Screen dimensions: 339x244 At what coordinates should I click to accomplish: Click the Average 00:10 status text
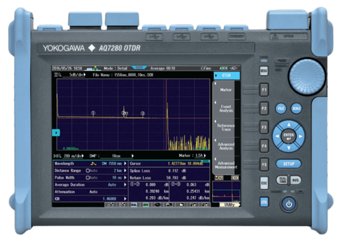pyautogui.click(x=163, y=68)
